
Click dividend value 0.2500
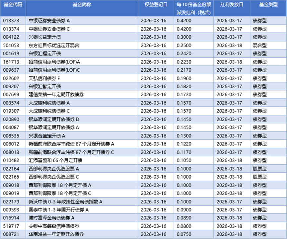click(x=184, y=45)
